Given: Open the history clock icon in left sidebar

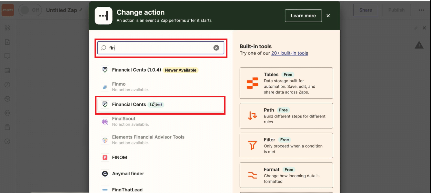Looking at the screenshot, I should click(x=7, y=85).
